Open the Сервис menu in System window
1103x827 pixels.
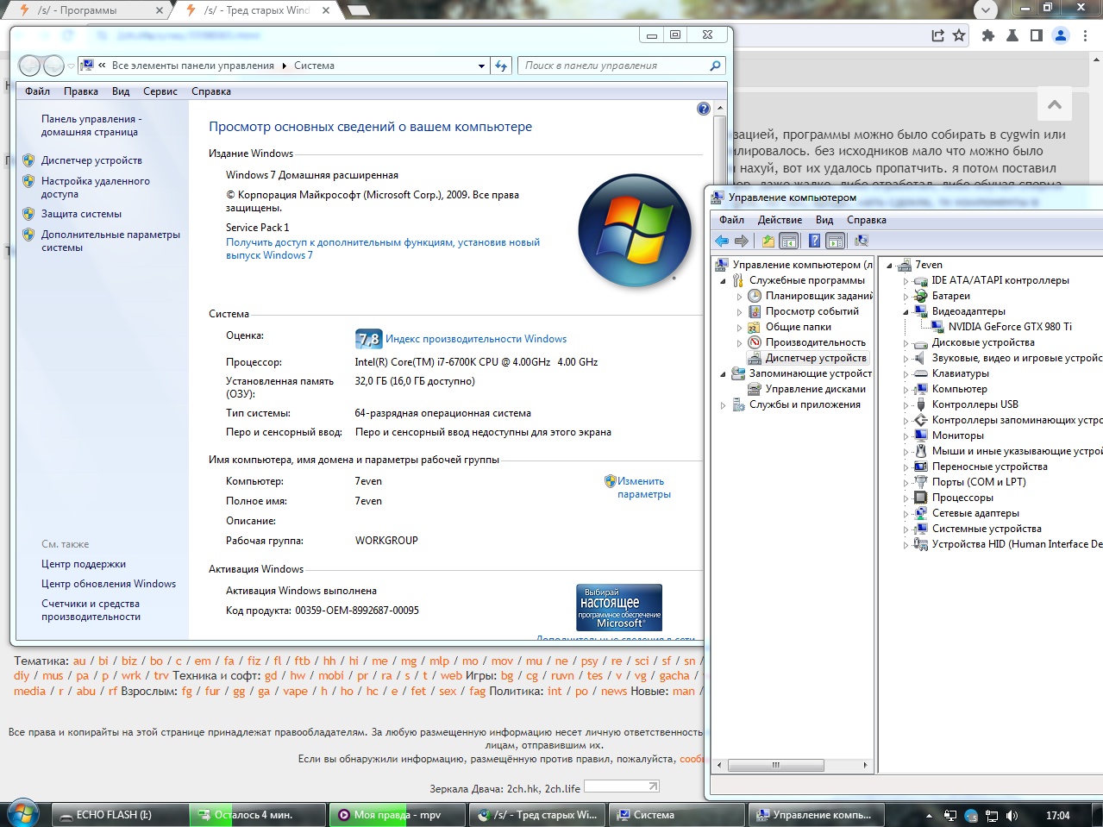pyautogui.click(x=160, y=91)
